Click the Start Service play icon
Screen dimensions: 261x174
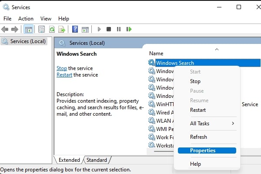click(x=99, y=29)
